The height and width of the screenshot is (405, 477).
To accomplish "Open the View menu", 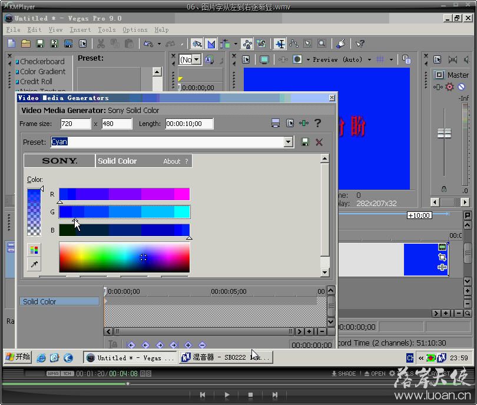I will point(55,30).
